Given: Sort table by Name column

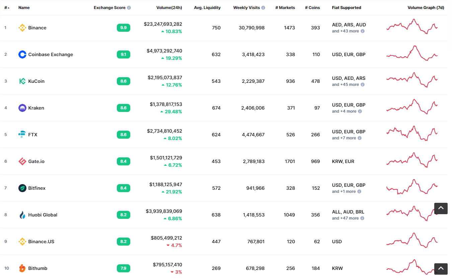Looking at the screenshot, I should pos(24,8).
